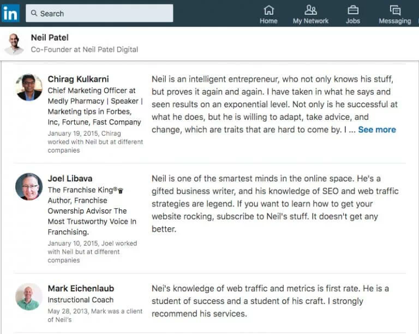The image size is (419, 334).
Task: Click inside the Search input field
Action: coord(104,14)
